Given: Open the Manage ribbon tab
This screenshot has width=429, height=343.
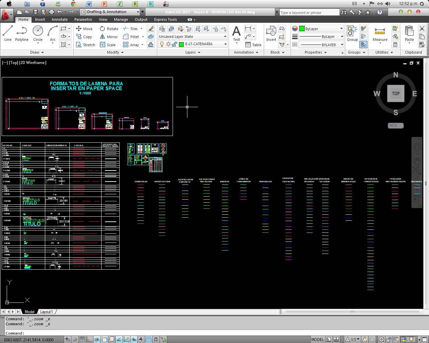Looking at the screenshot, I should [x=121, y=19].
